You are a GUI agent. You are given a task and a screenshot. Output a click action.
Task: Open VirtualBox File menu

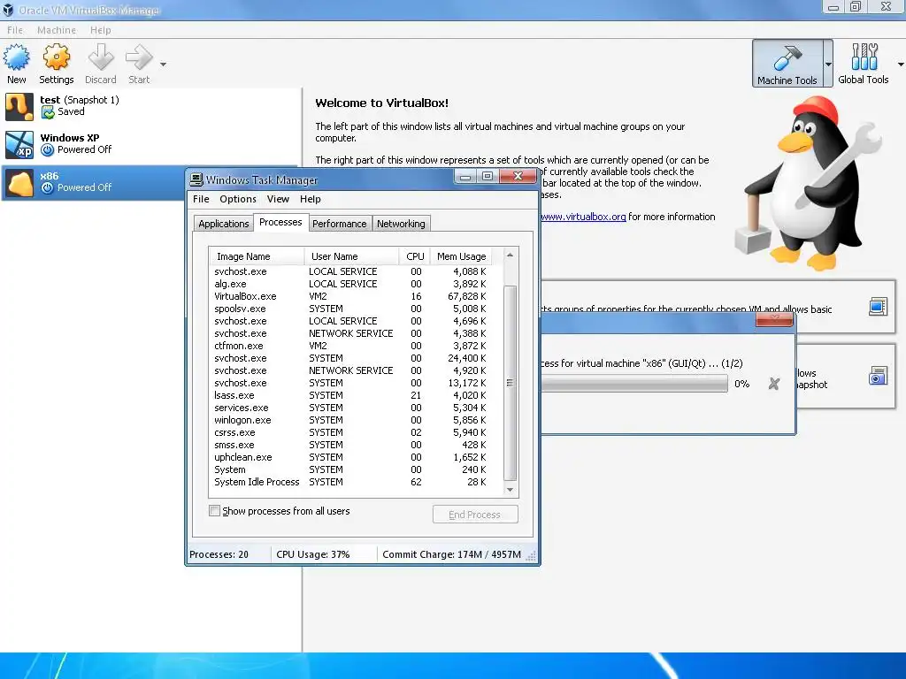click(15, 30)
